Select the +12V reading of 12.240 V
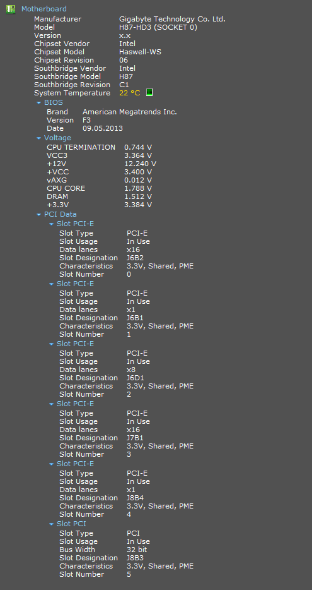 click(x=140, y=164)
